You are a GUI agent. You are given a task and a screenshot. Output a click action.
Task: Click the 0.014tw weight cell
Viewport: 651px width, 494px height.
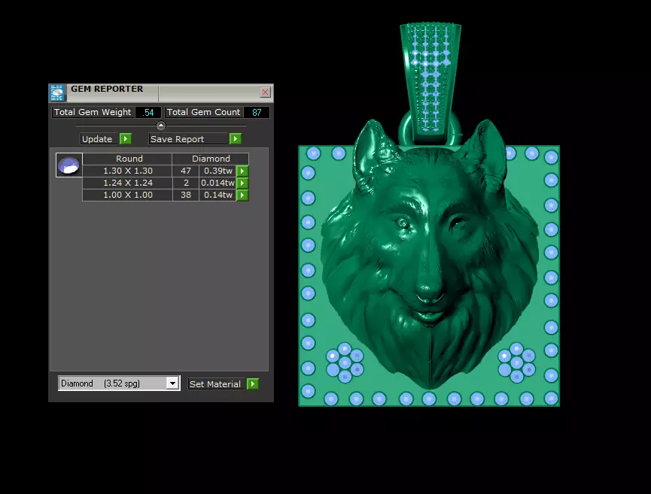(x=218, y=183)
